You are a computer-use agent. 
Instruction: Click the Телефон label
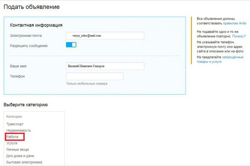coord(17,76)
